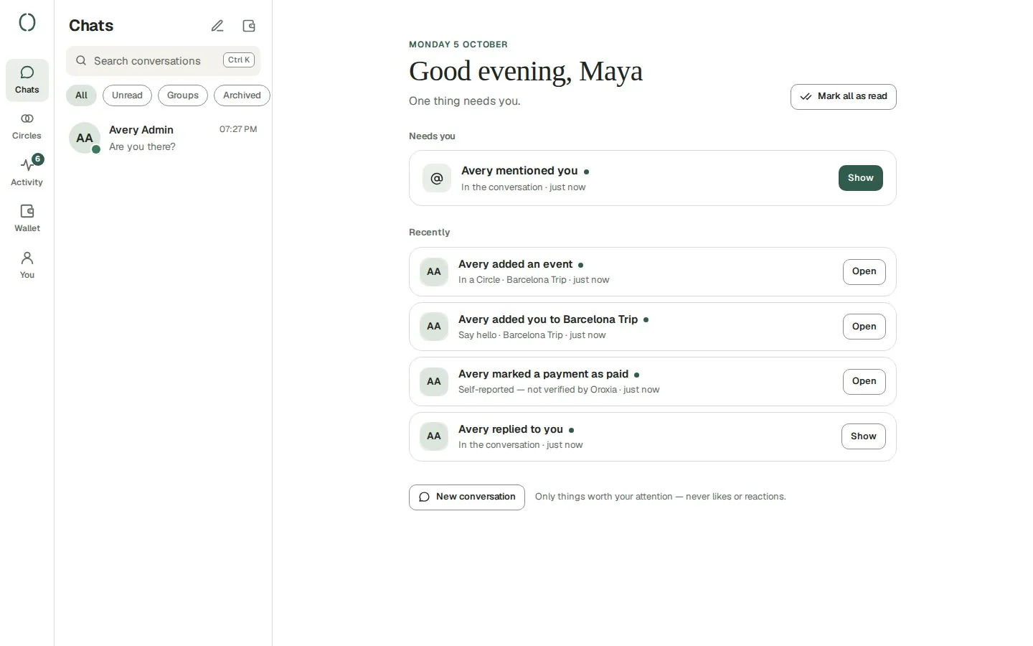Open the Circles sidebar section

point(27,126)
